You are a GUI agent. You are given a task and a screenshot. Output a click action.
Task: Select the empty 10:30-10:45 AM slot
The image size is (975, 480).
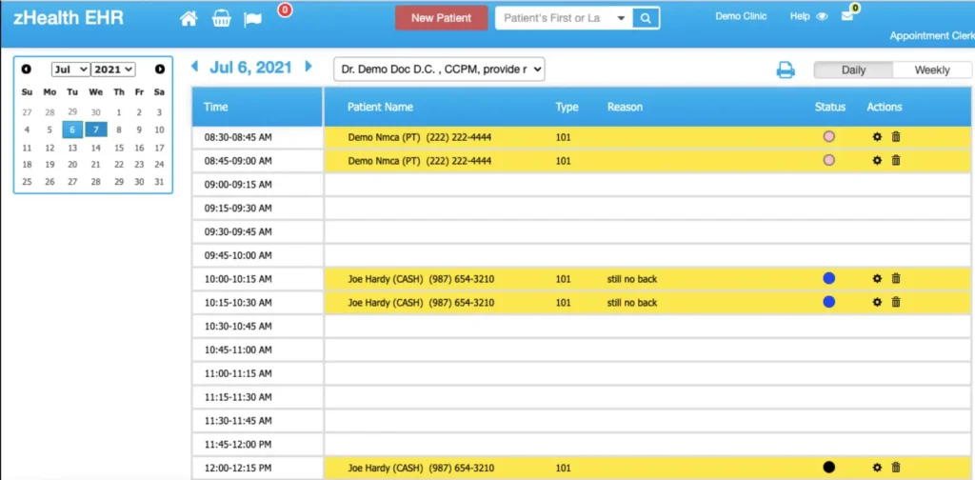click(647, 327)
